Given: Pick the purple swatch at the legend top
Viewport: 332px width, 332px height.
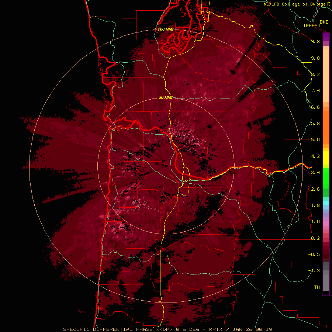Looking at the screenshot, I should (326, 37).
